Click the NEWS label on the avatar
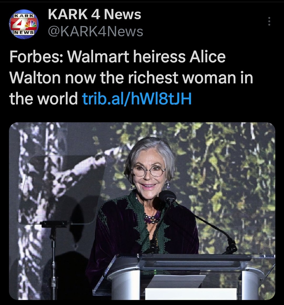284x305 pixels. tap(24, 32)
